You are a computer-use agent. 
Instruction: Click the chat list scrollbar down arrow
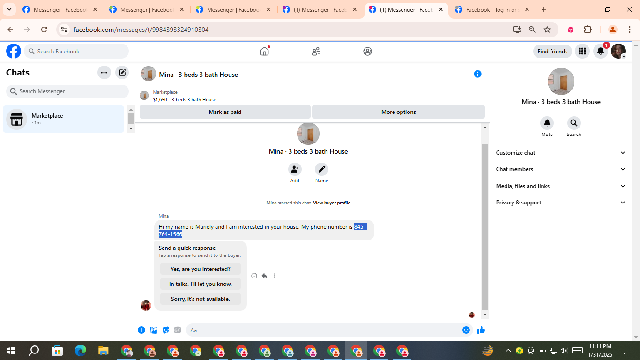(x=131, y=128)
